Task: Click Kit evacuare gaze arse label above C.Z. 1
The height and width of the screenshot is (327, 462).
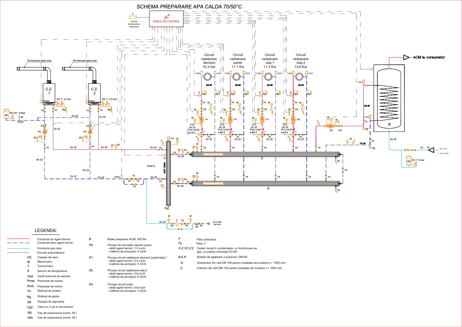Action: (x=39, y=61)
